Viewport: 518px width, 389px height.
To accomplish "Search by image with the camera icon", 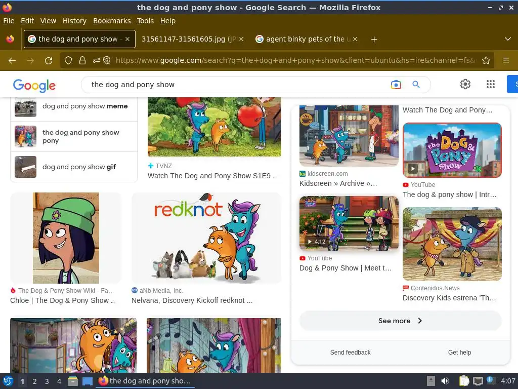I will pyautogui.click(x=396, y=85).
